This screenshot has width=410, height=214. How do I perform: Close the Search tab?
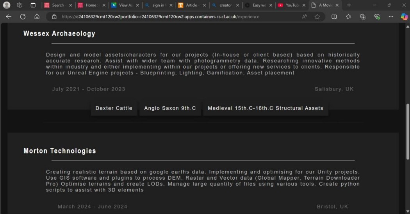(70, 5)
